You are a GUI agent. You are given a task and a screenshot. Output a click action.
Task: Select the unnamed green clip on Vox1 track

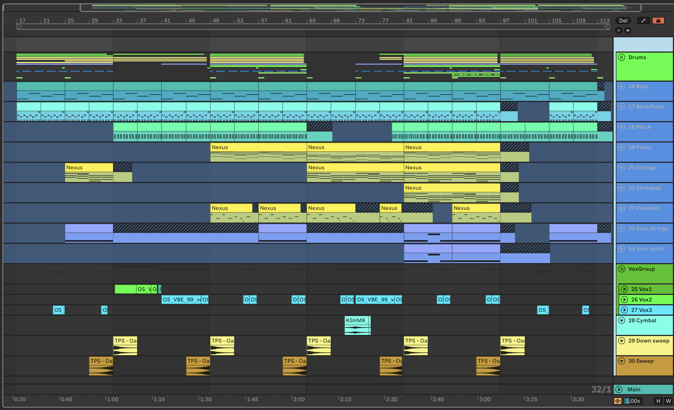tap(126, 289)
